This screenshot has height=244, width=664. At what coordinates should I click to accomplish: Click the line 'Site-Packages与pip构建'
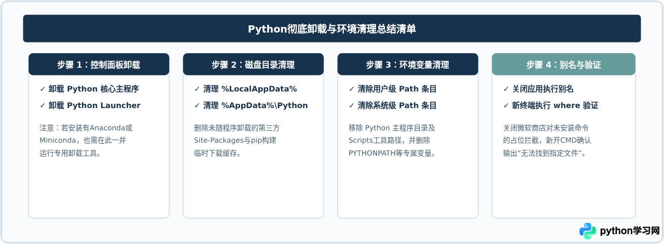point(235,141)
